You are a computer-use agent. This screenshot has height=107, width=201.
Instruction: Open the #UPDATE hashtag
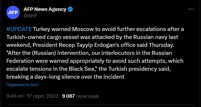(19, 29)
